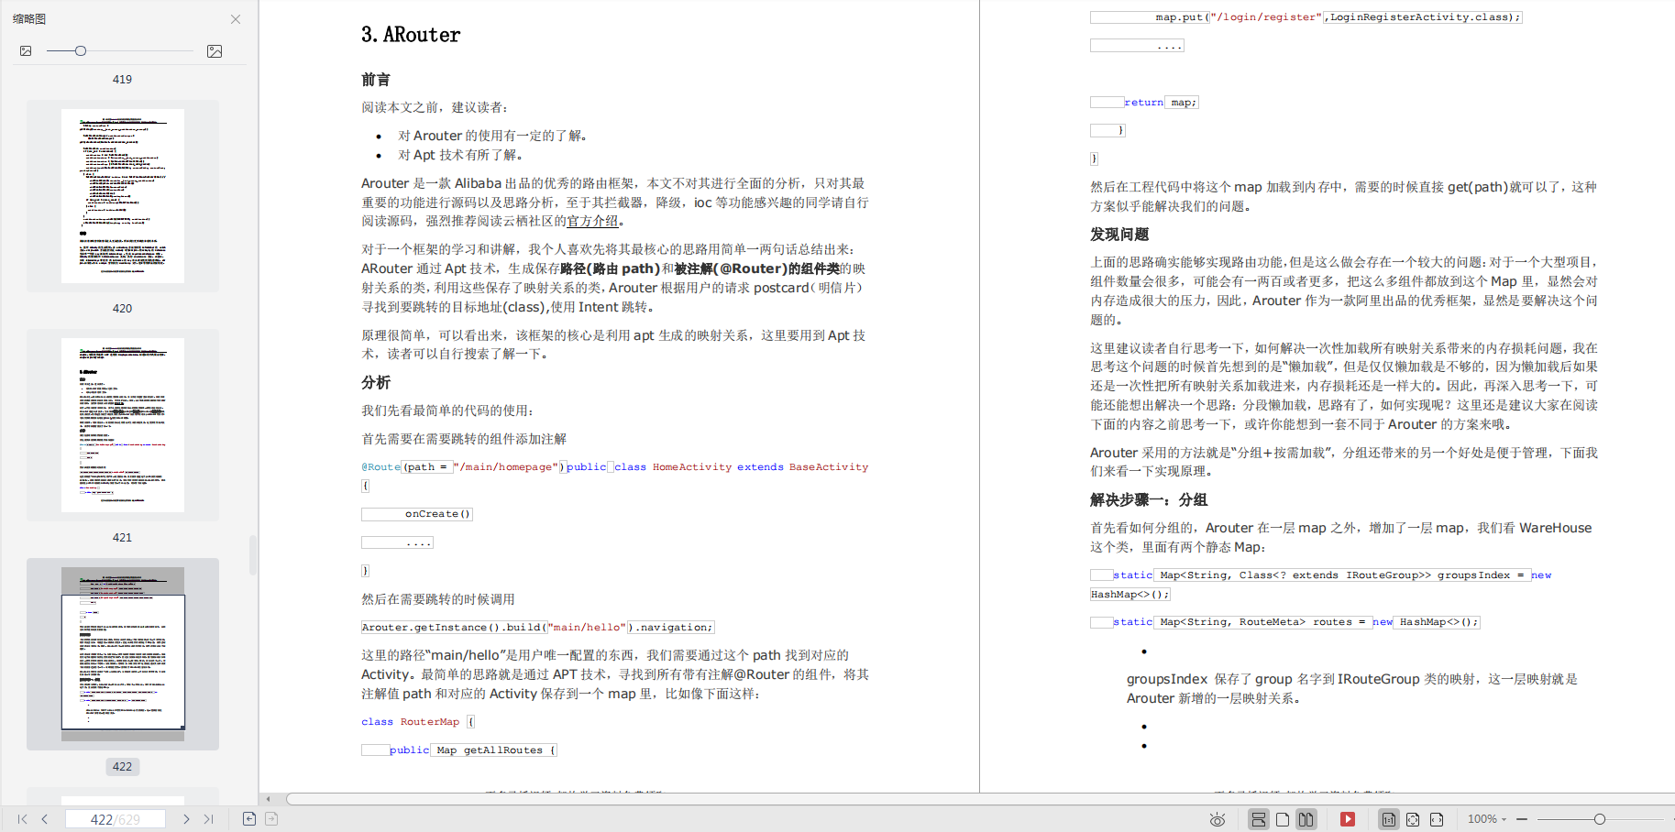The width and height of the screenshot is (1675, 832).
Task: Toggle eye protection mode
Action: (1218, 819)
